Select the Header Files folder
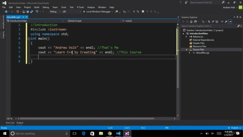Image resolution: width=243 pixels, height=137 pixels. point(199,43)
